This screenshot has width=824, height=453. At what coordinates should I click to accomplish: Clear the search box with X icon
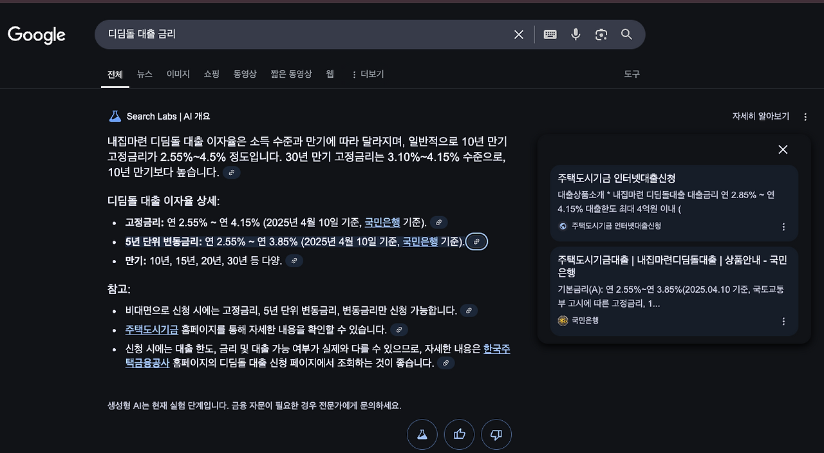coord(519,35)
